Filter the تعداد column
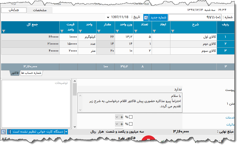The height and width of the screenshot is (145, 237). [x=136, y=31]
